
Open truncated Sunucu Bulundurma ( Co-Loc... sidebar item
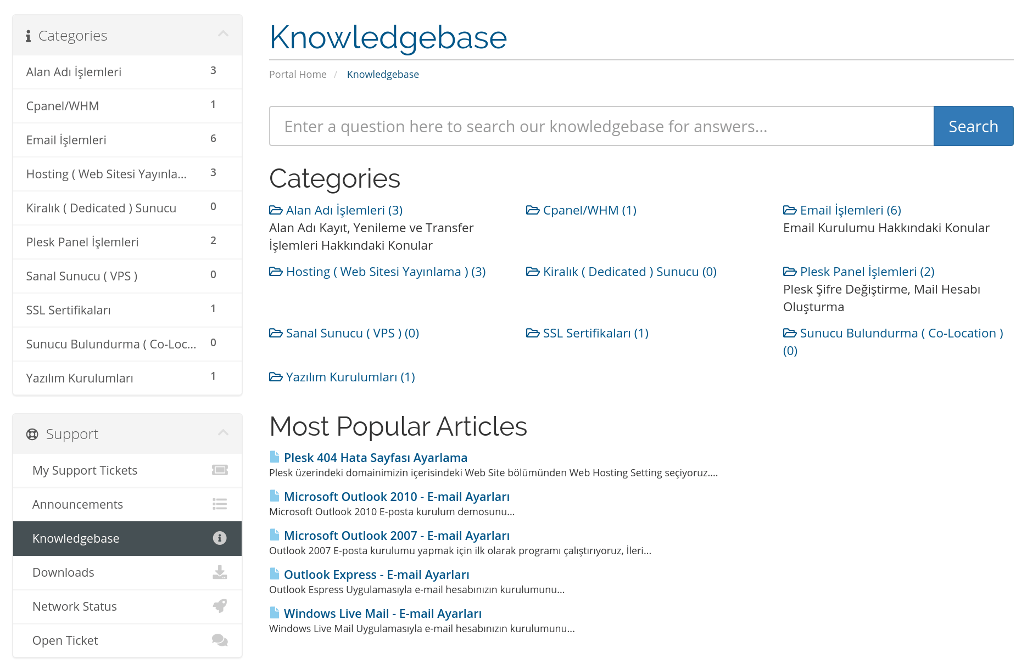click(127, 344)
